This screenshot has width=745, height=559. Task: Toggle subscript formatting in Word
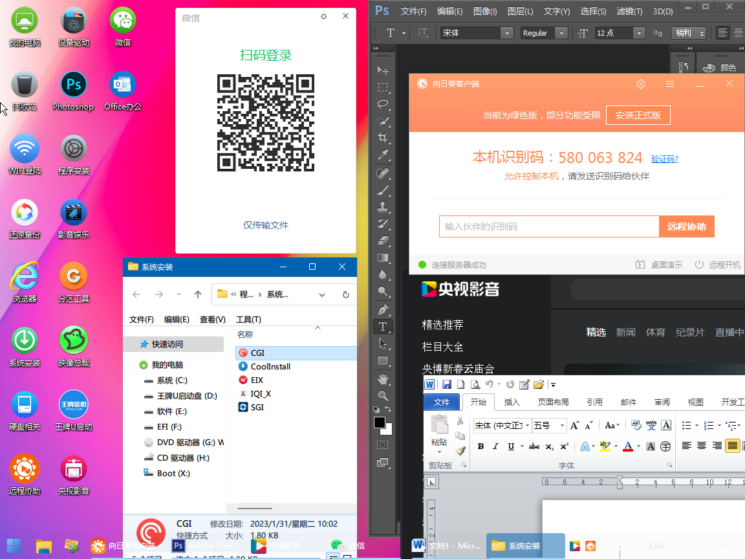coord(549,446)
